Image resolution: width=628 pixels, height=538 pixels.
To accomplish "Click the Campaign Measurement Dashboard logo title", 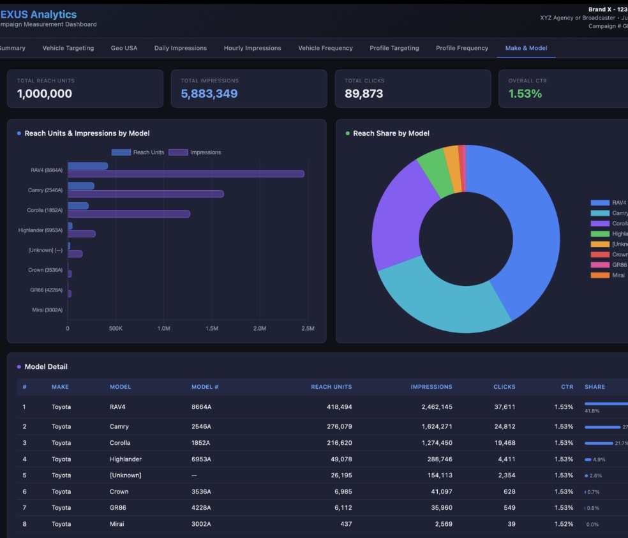I will pyautogui.click(x=48, y=24).
